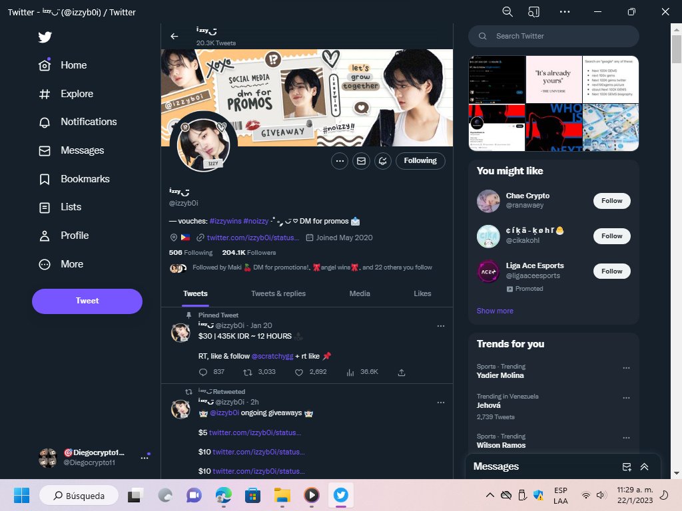Click Show more under You might like
The height and width of the screenshot is (511, 682).
(495, 311)
